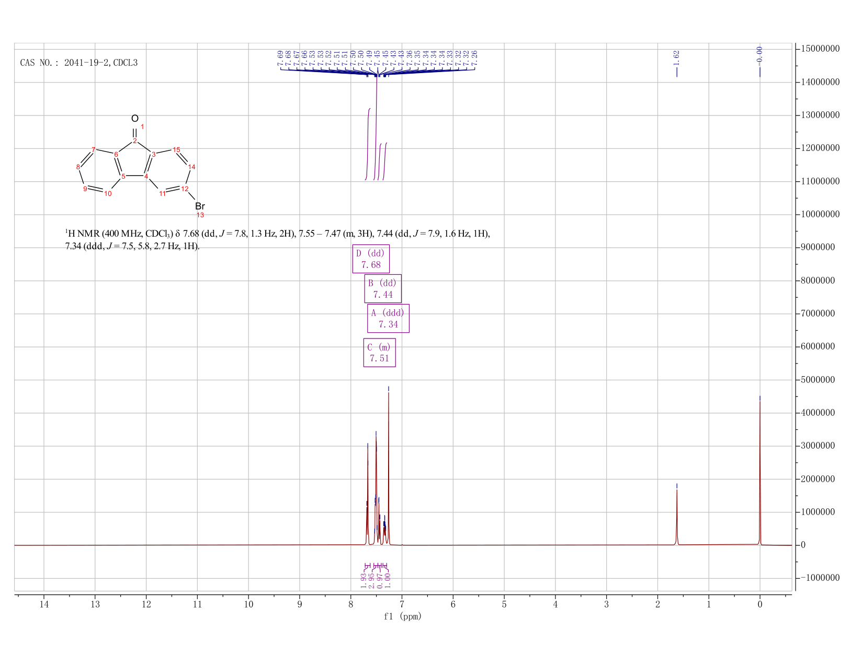Image resolution: width=863 pixels, height=666 pixels.
Task: Select multiplet box B (dd) 7.44
Action: point(383,288)
